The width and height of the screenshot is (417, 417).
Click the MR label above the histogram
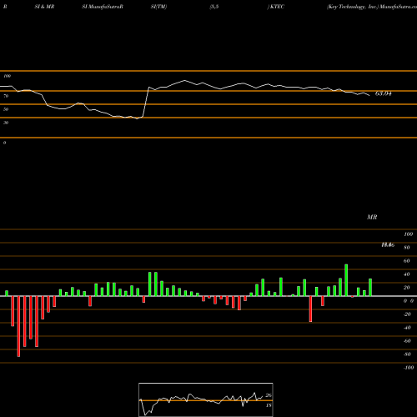point(372,217)
